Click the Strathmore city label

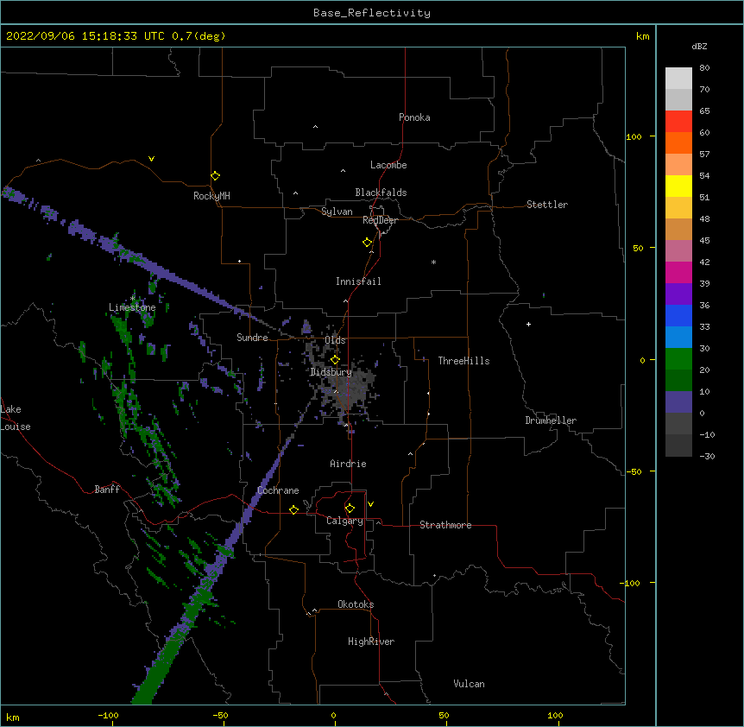pos(445,525)
